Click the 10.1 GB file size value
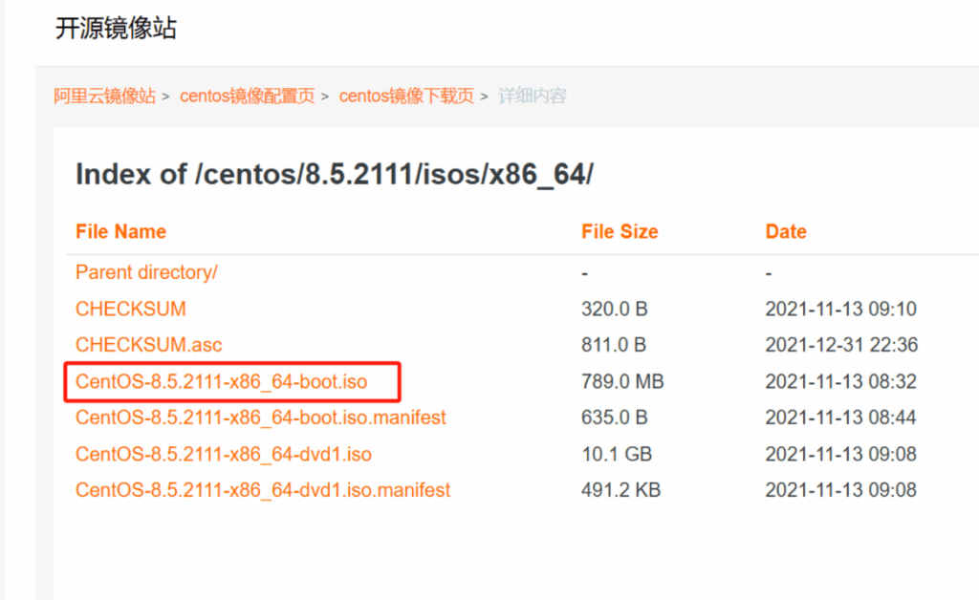The height and width of the screenshot is (600, 979). click(x=617, y=454)
